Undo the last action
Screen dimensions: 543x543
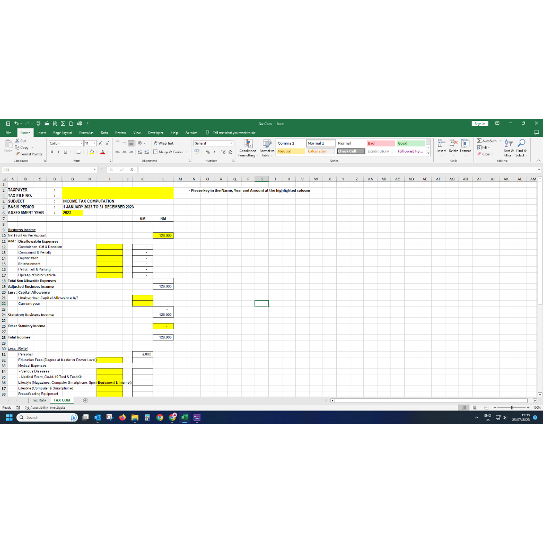[16, 123]
